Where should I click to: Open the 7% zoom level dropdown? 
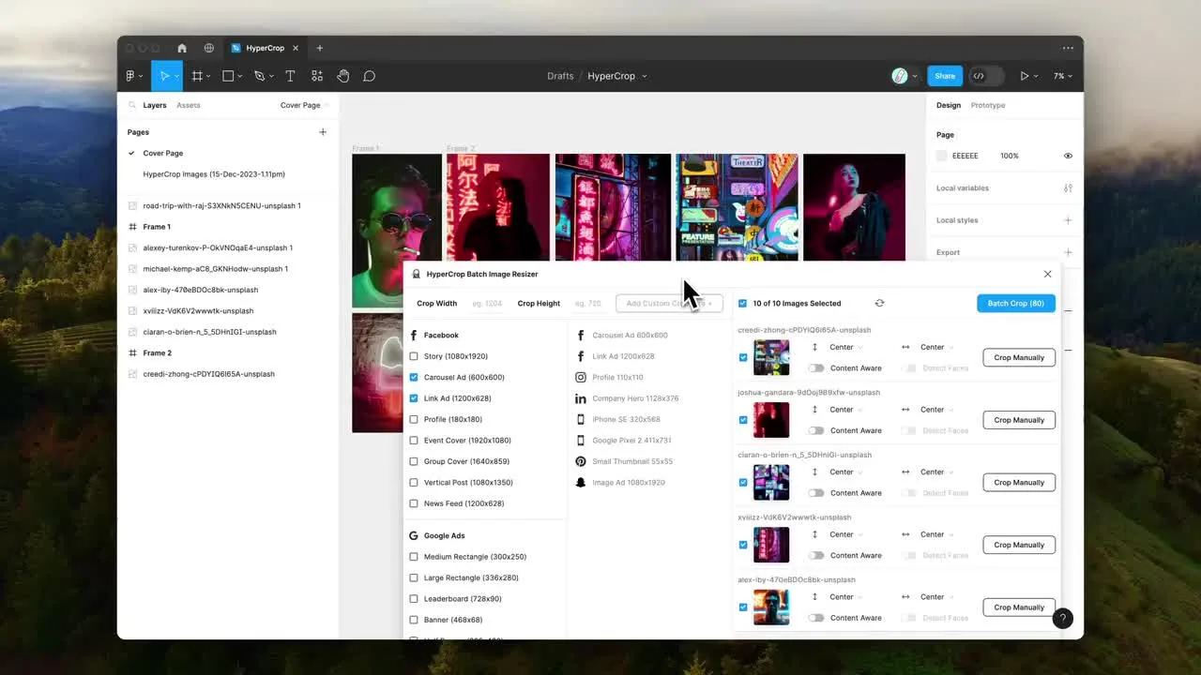point(1063,76)
